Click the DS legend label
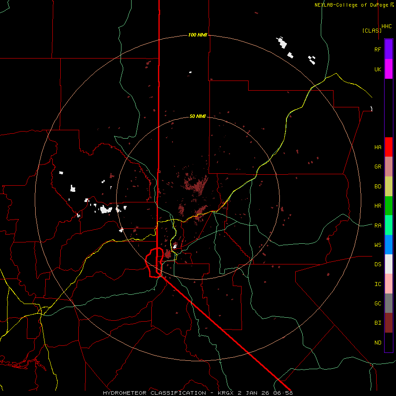This screenshot has height=396, width=396. tap(378, 264)
